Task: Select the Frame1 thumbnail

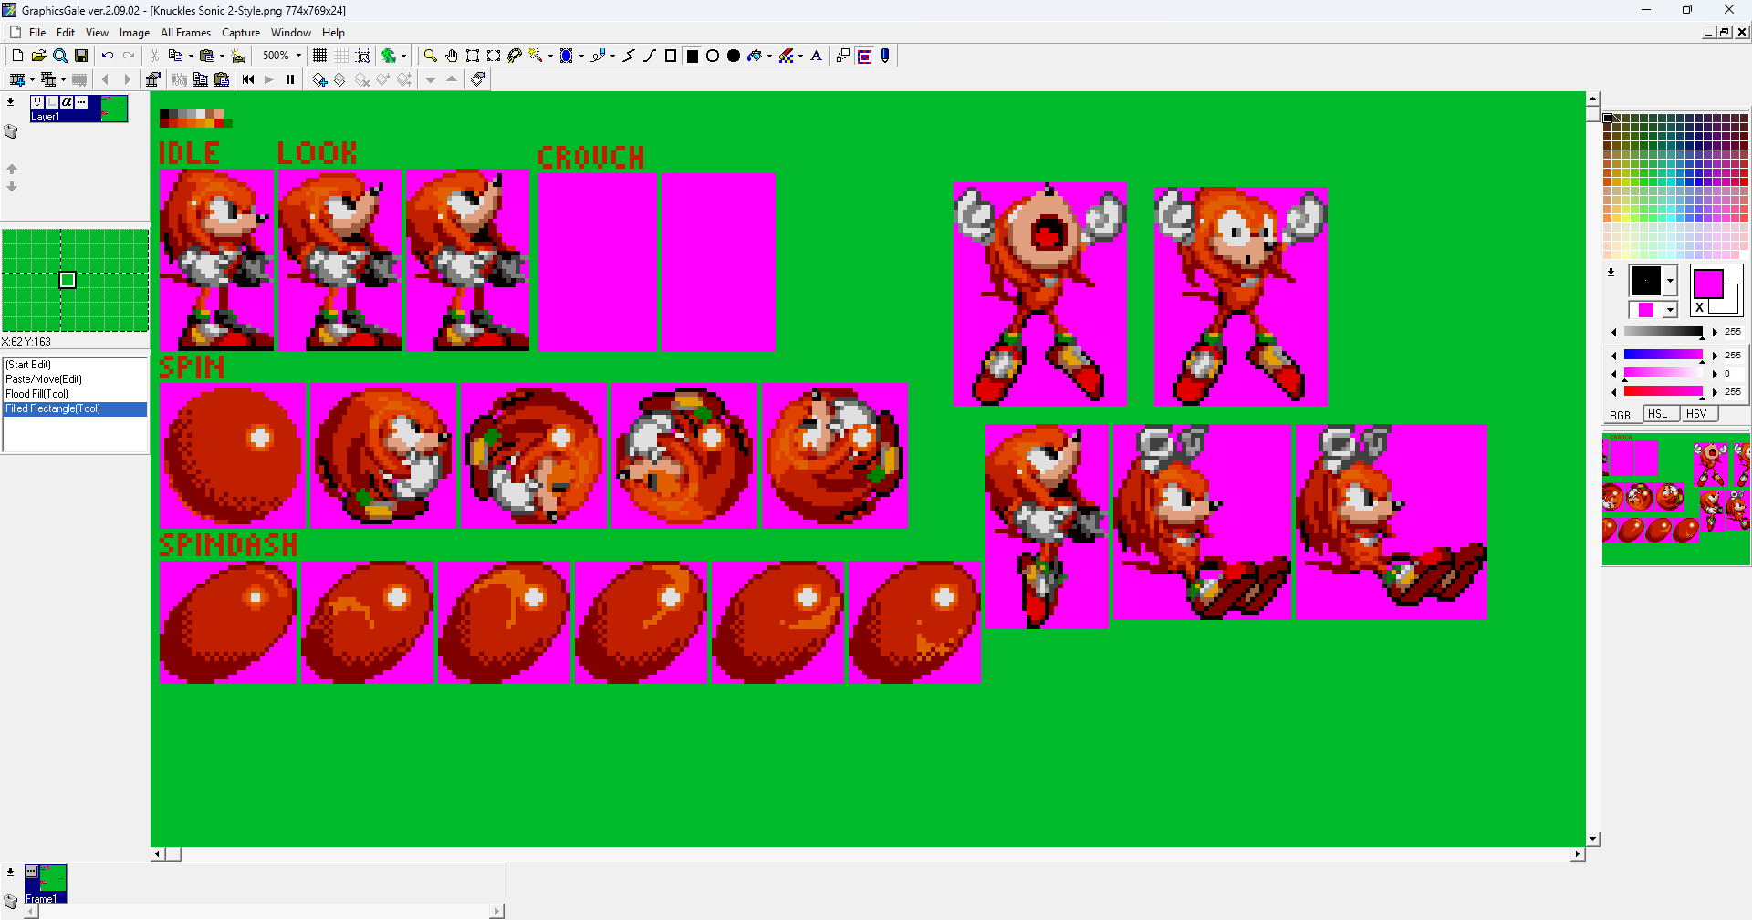Action: (46, 884)
